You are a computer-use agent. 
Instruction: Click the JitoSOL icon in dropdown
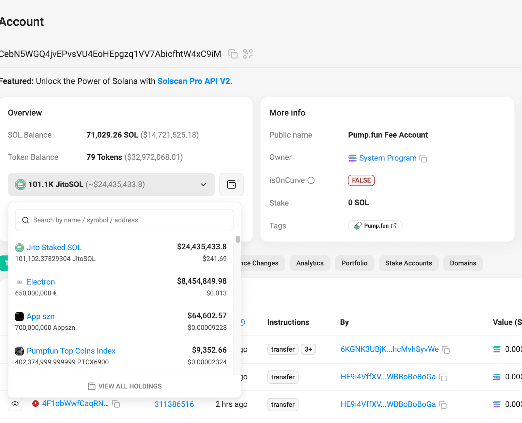(21, 185)
